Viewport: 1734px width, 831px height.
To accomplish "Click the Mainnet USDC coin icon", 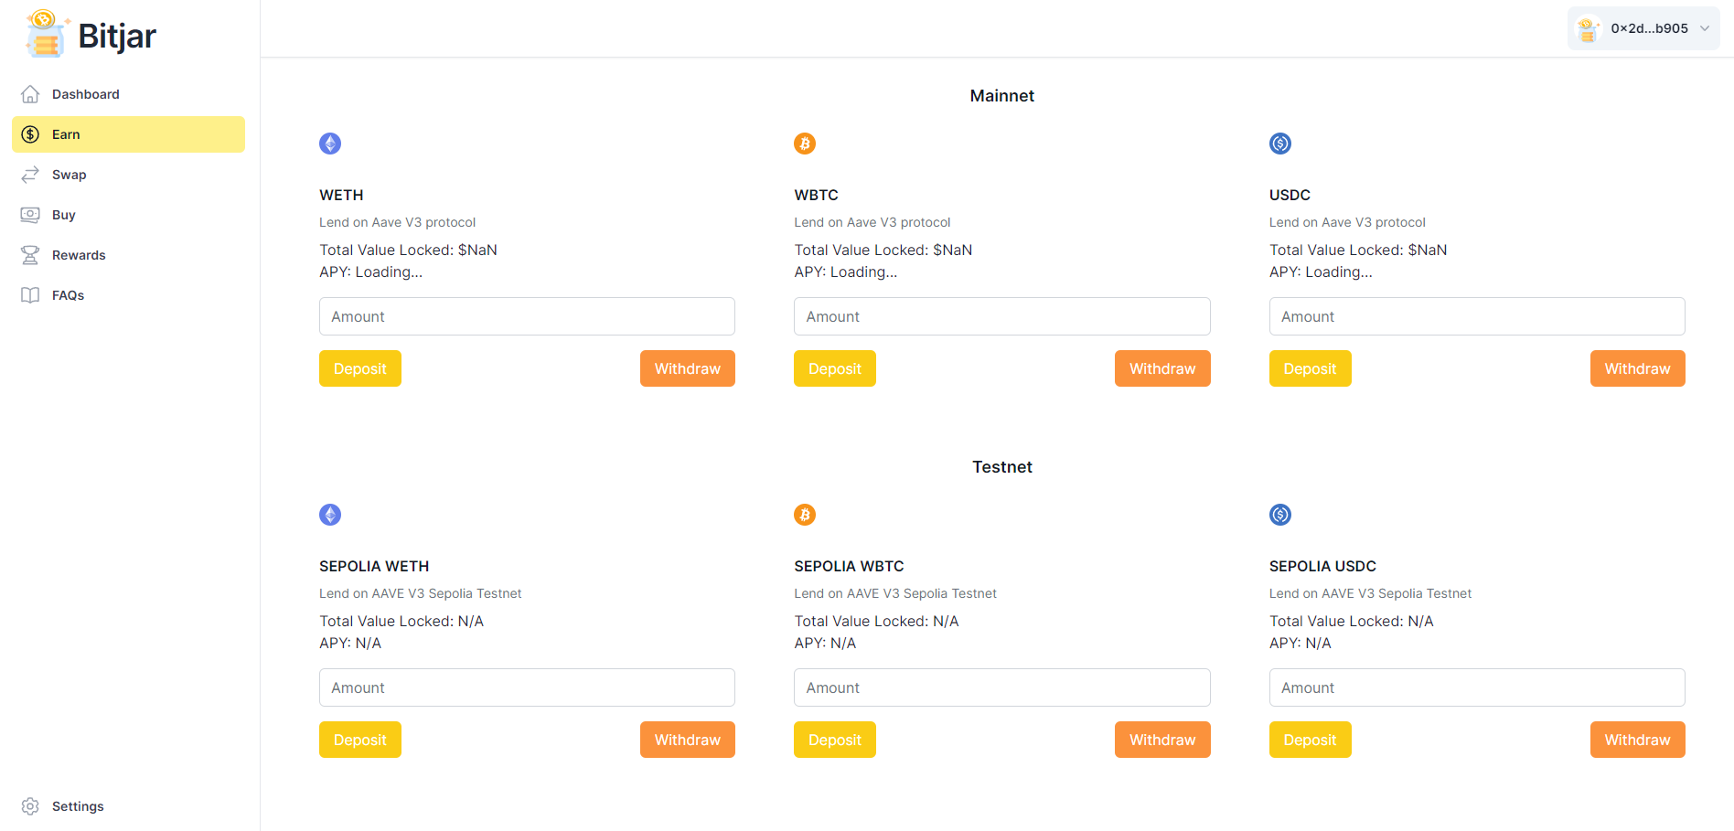I will coord(1280,144).
